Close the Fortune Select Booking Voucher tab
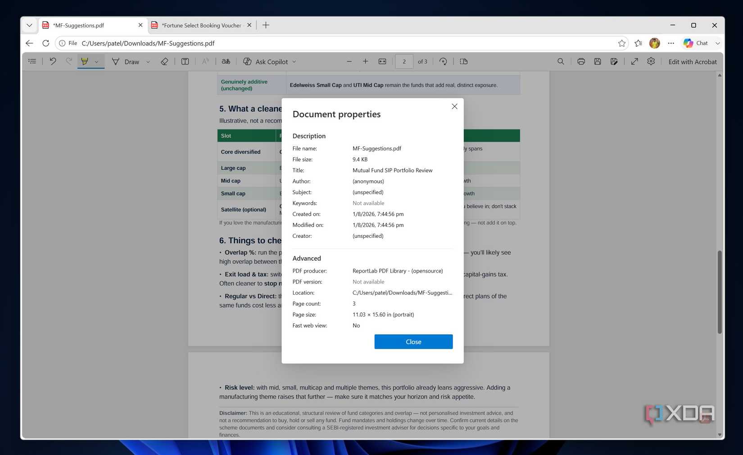 coord(249,25)
